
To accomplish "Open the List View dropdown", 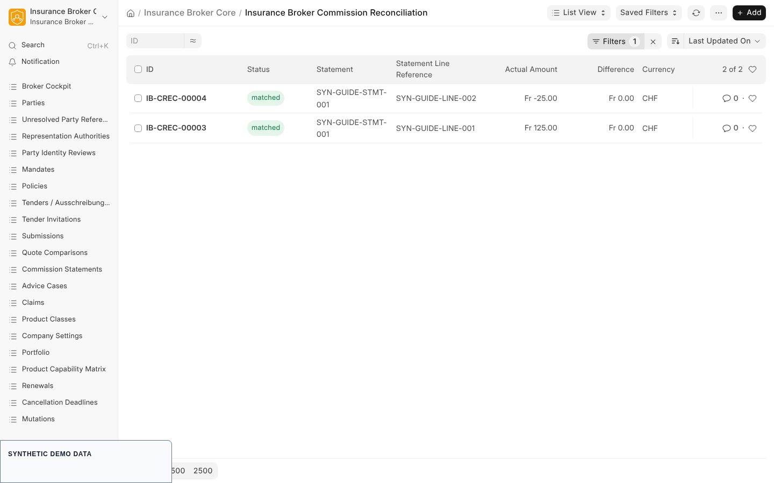I will click(x=579, y=13).
